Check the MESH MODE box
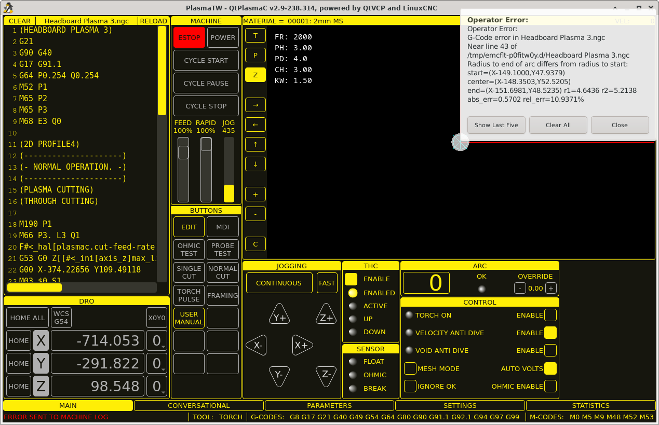The width and height of the screenshot is (659, 425). [410, 368]
